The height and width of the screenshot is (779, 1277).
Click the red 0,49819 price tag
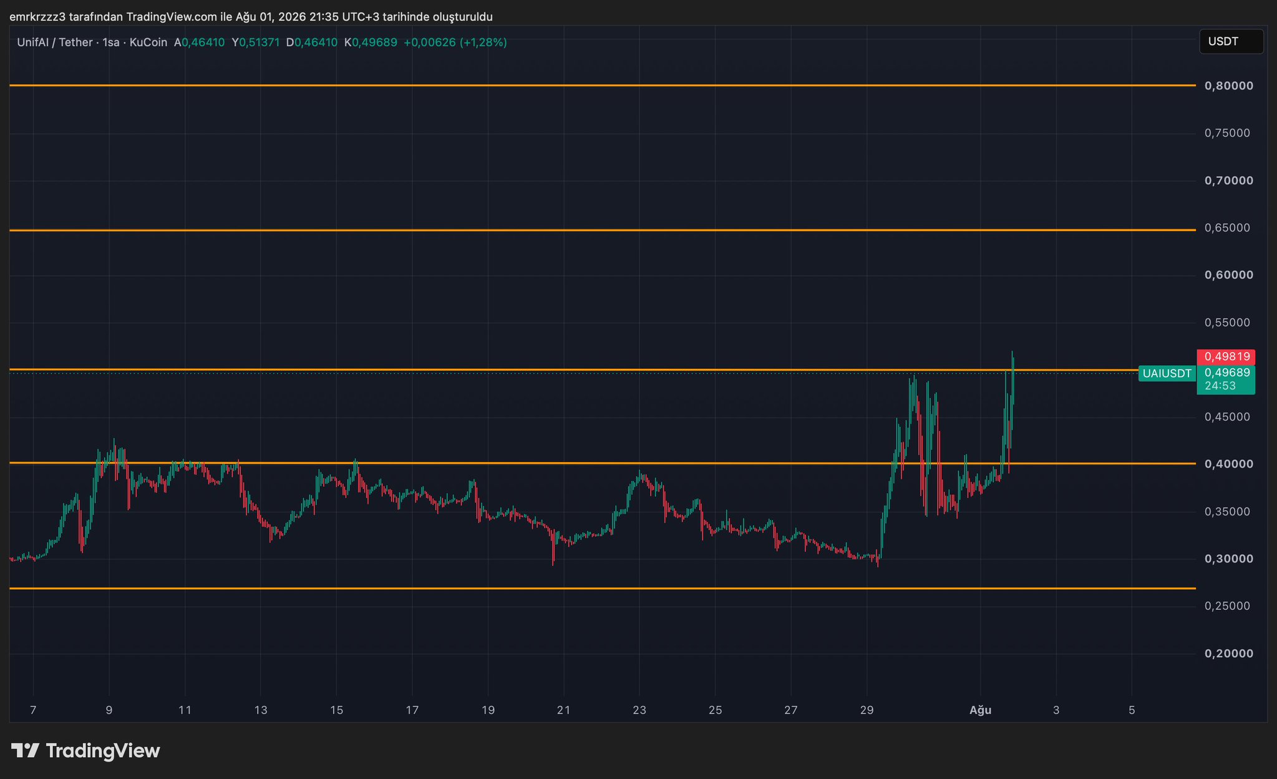click(1226, 356)
